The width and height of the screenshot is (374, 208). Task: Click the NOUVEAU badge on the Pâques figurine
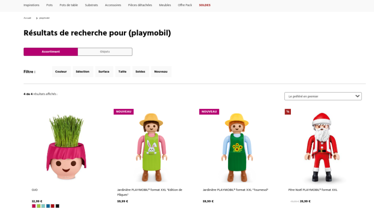123,111
